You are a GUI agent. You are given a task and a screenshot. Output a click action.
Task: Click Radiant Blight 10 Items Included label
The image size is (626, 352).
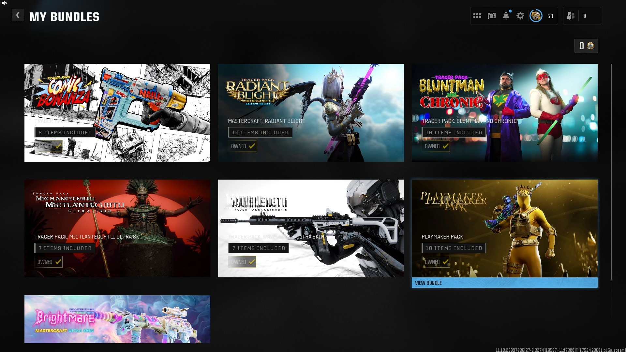[260, 132]
